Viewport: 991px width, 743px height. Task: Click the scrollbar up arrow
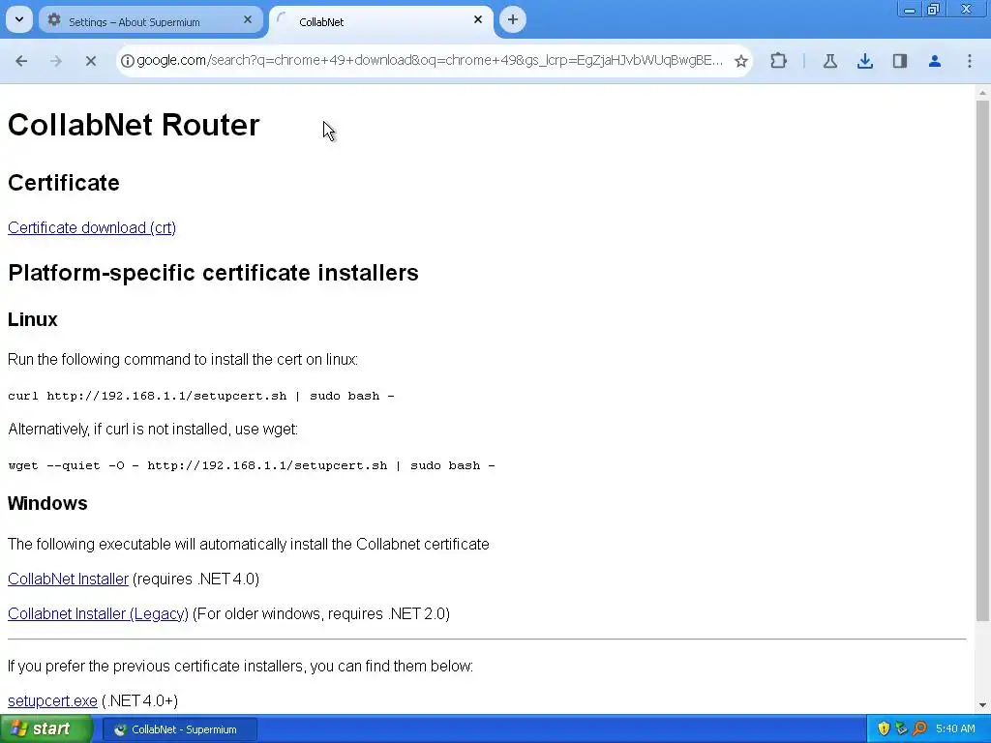pos(982,92)
